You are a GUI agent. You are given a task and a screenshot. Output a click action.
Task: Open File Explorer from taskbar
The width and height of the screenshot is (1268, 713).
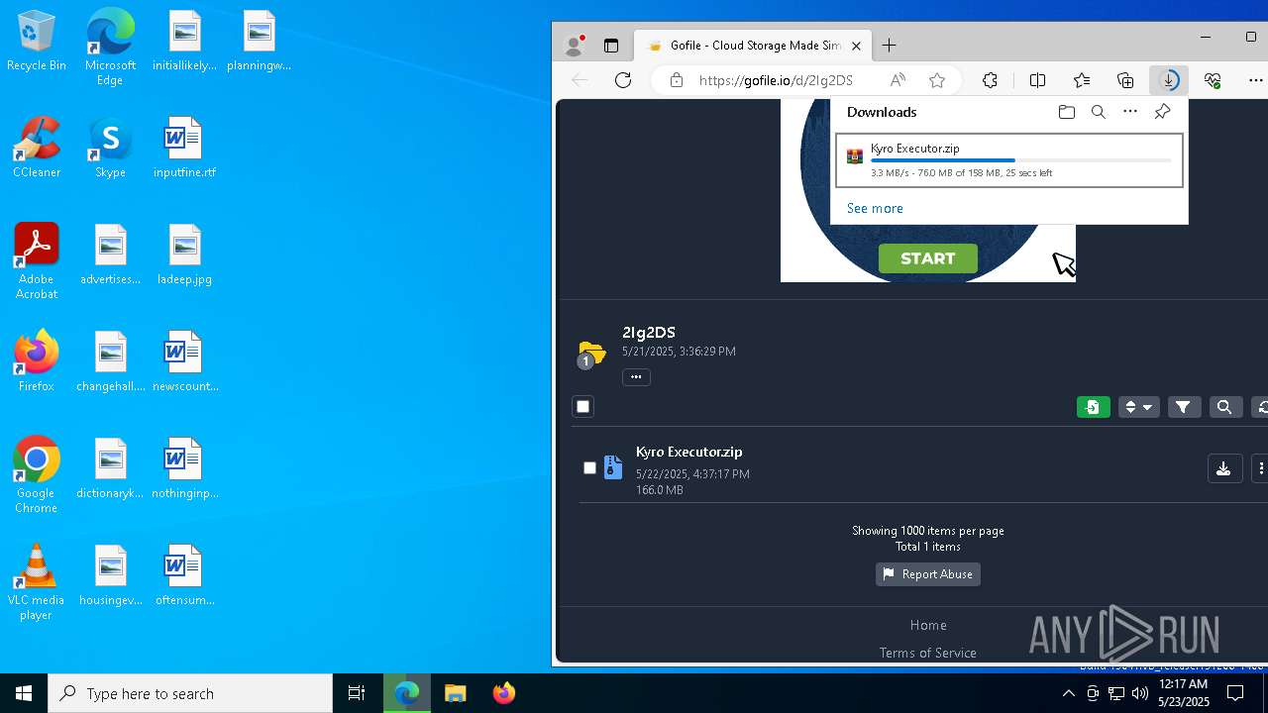(455, 693)
